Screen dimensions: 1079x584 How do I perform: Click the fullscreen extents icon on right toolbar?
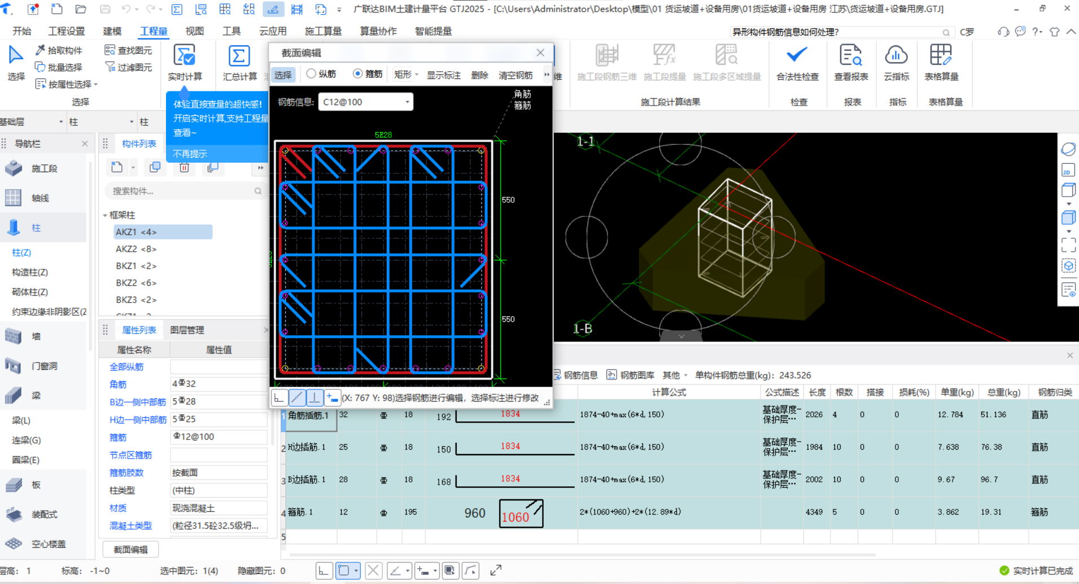[x=1068, y=245]
